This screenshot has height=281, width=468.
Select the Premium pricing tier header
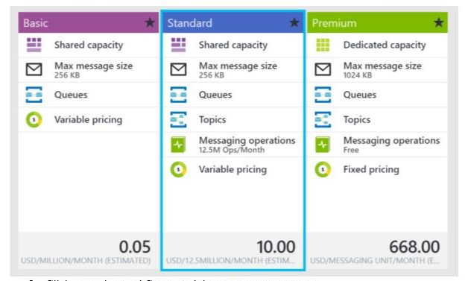pyautogui.click(x=377, y=22)
